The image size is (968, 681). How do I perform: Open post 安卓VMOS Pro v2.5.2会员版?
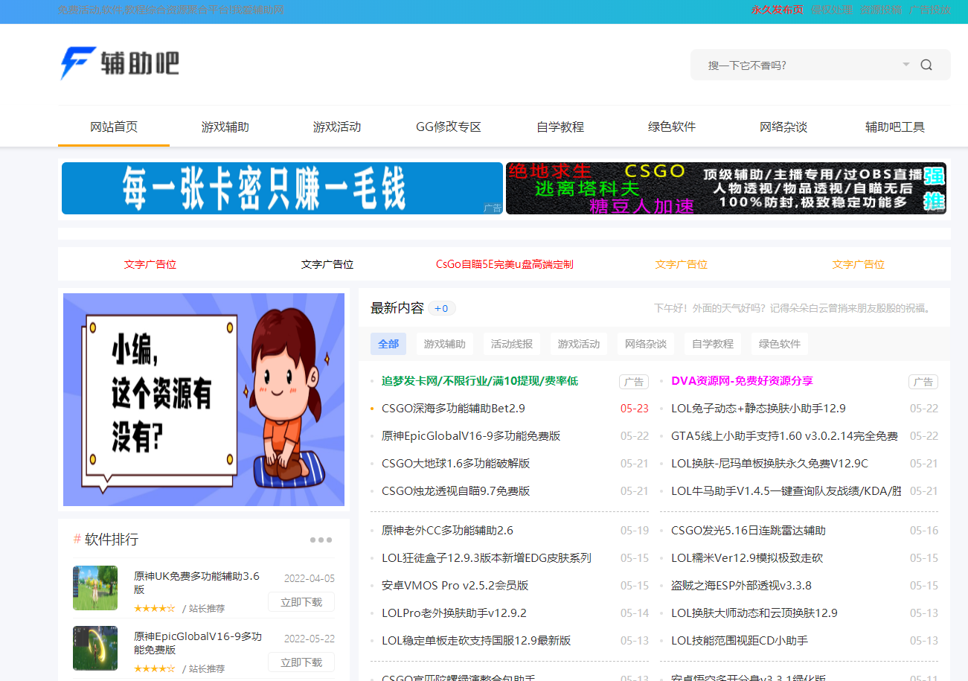[455, 586]
